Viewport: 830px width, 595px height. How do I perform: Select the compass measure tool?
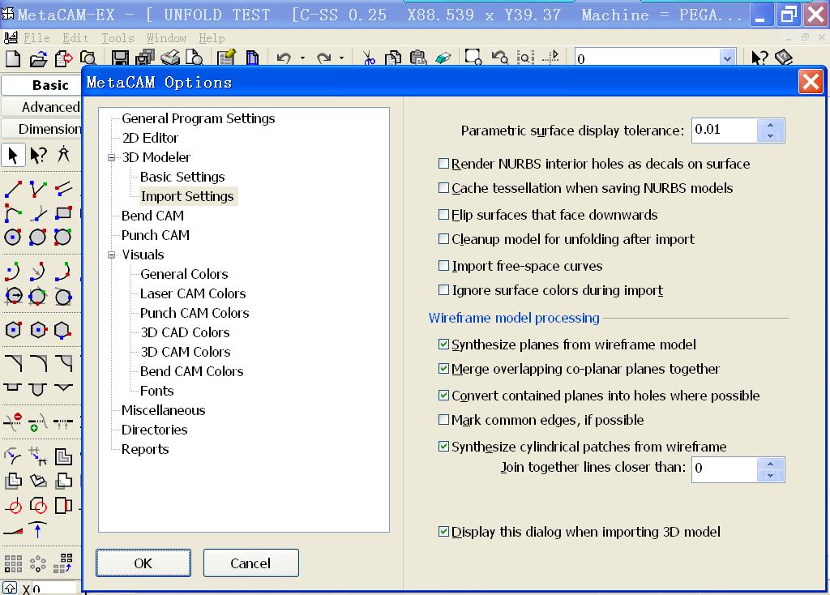[x=63, y=155]
